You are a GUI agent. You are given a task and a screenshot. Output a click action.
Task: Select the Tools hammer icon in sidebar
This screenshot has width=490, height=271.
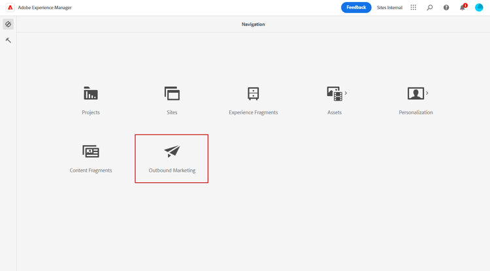[8, 40]
